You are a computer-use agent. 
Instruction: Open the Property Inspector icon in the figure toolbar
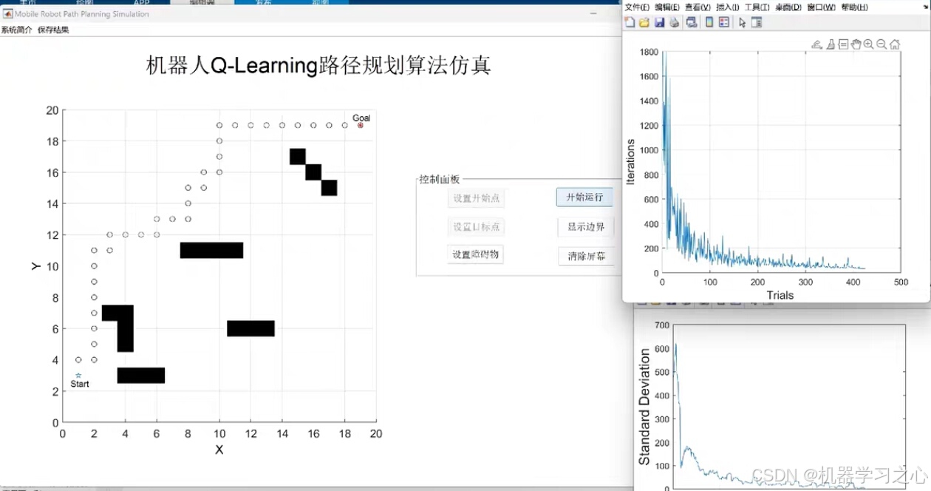pos(757,23)
